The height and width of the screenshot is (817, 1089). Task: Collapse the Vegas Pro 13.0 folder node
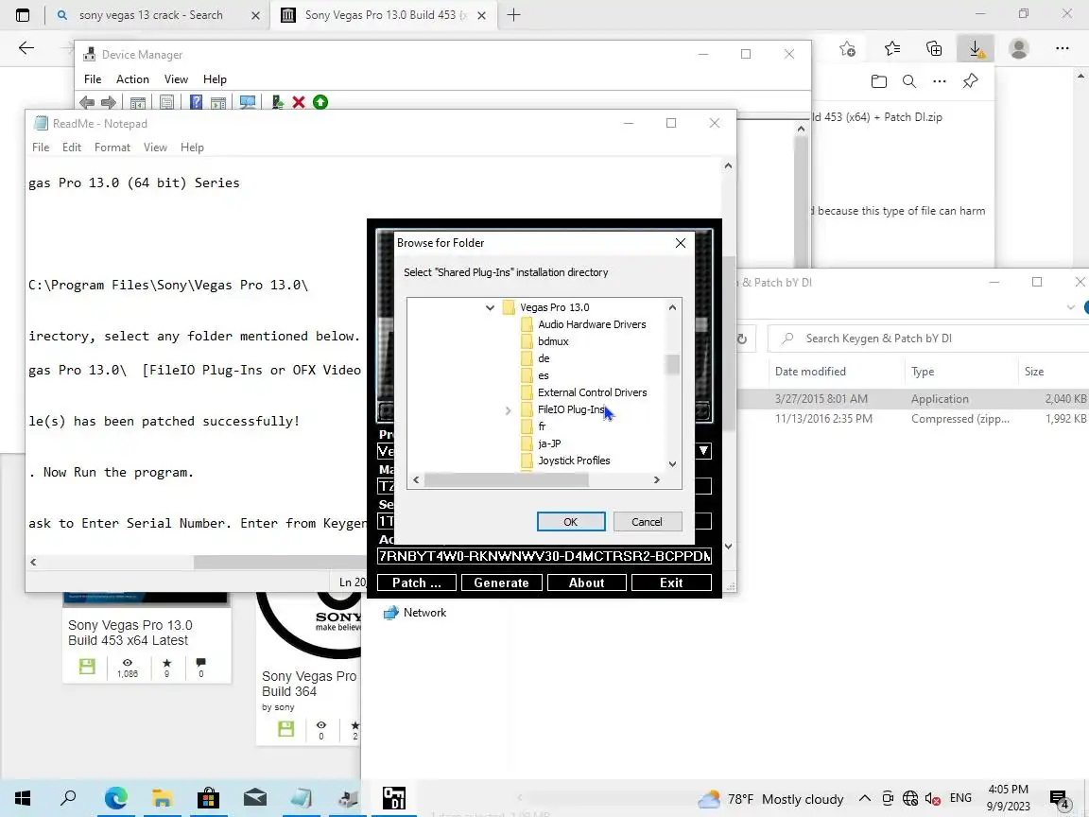tap(490, 307)
